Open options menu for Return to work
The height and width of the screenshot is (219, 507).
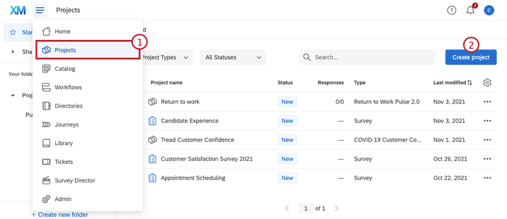coord(487,102)
